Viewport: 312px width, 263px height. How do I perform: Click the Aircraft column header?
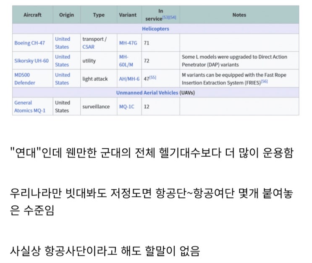pos(32,15)
